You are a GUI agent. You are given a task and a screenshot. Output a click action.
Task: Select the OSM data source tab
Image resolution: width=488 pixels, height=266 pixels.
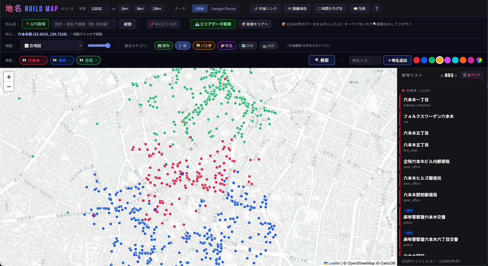click(x=200, y=8)
